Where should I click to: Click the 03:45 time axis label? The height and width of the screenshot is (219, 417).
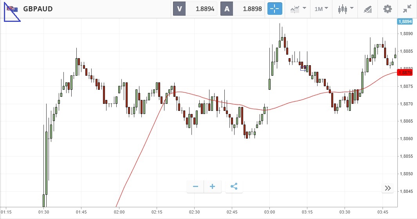coord(383,212)
